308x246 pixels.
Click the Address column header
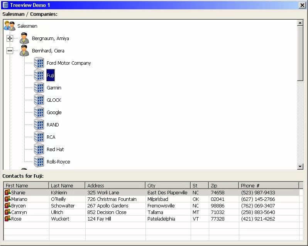(x=115, y=185)
